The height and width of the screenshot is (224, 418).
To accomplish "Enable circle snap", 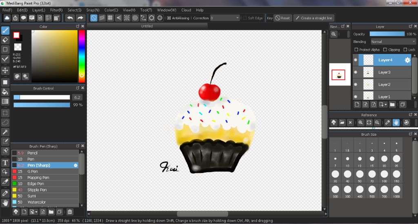I will [x=135, y=18].
